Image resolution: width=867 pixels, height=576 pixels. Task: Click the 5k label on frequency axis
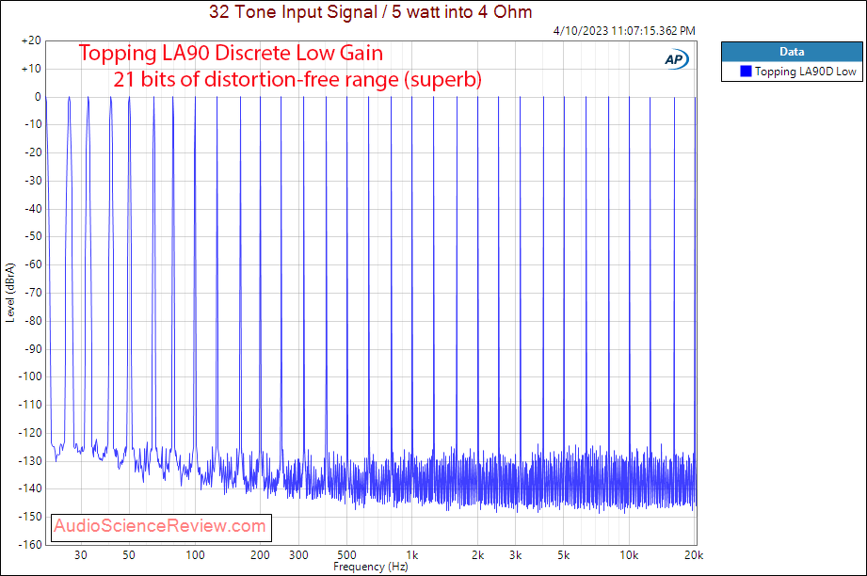click(x=564, y=555)
